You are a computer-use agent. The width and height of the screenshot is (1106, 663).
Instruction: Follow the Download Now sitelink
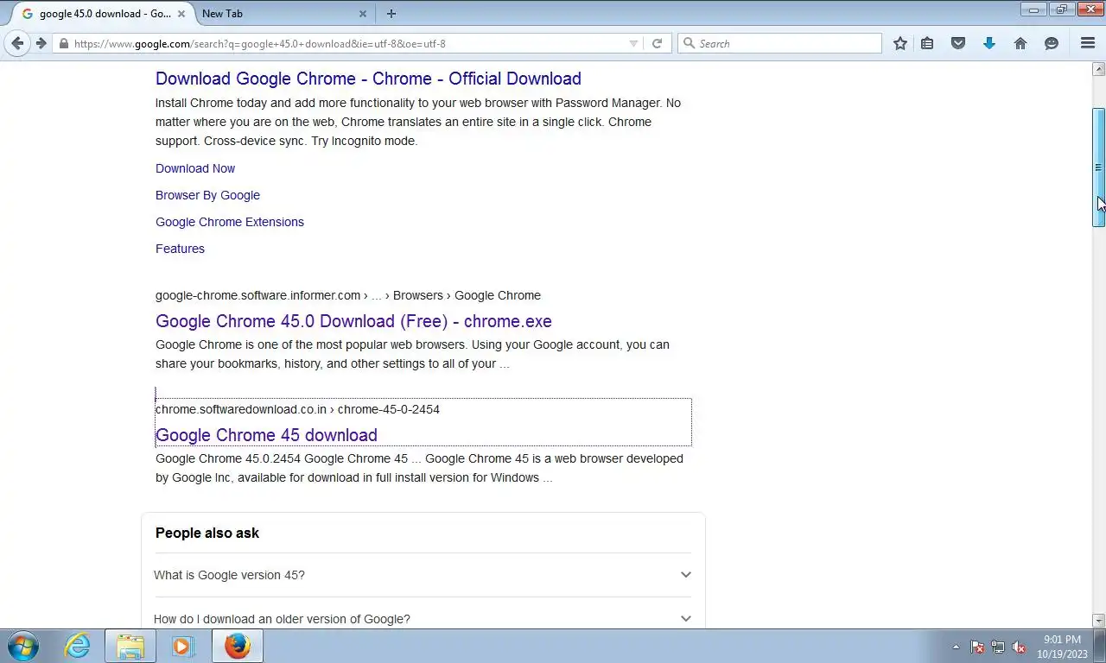pyautogui.click(x=195, y=168)
